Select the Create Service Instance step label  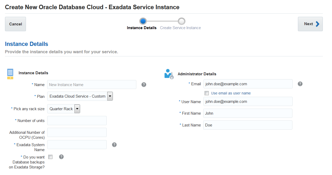pyautogui.click(x=180, y=27)
